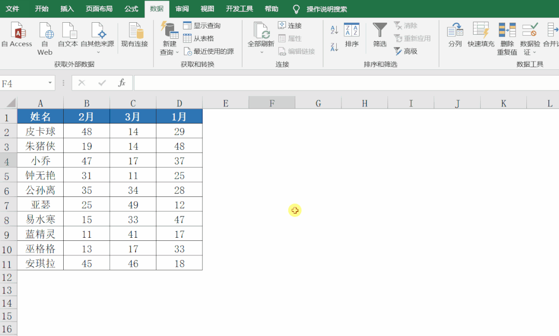559x336 pixels.
Task: Click cell with name 易水寒
Action: coord(40,219)
